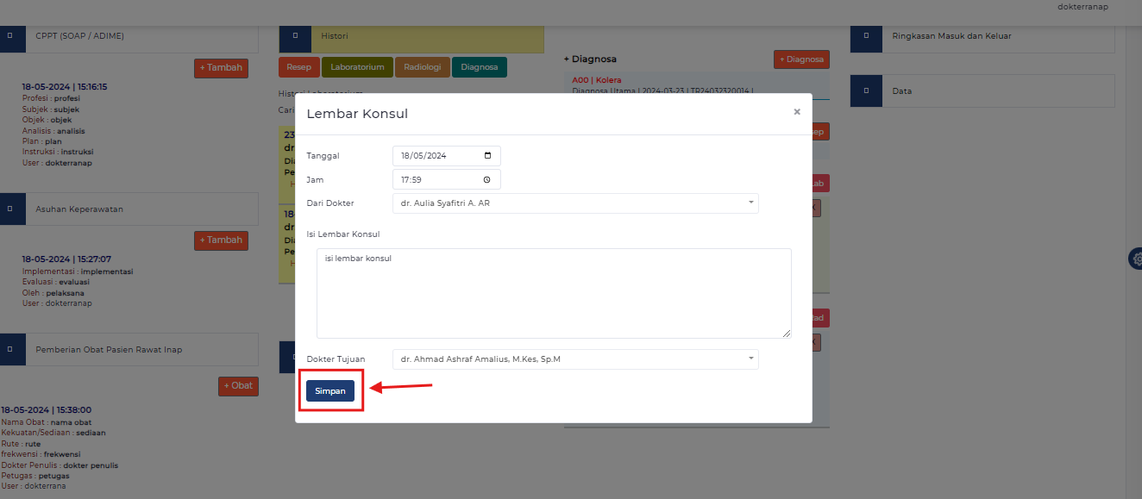1142x499 pixels.
Task: Click the Data section icon
Action: [866, 91]
